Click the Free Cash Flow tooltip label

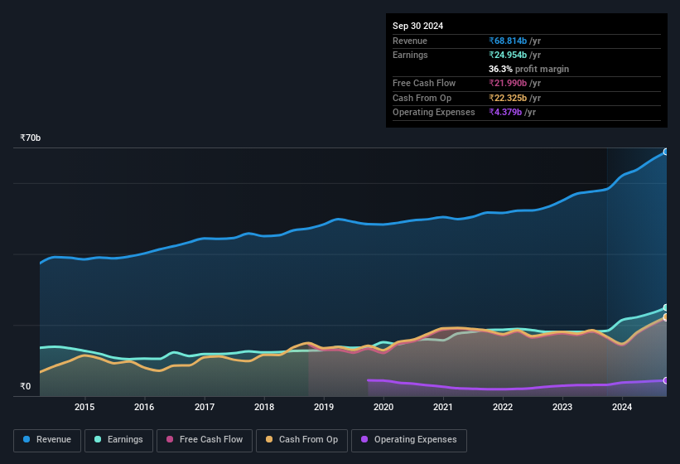424,83
